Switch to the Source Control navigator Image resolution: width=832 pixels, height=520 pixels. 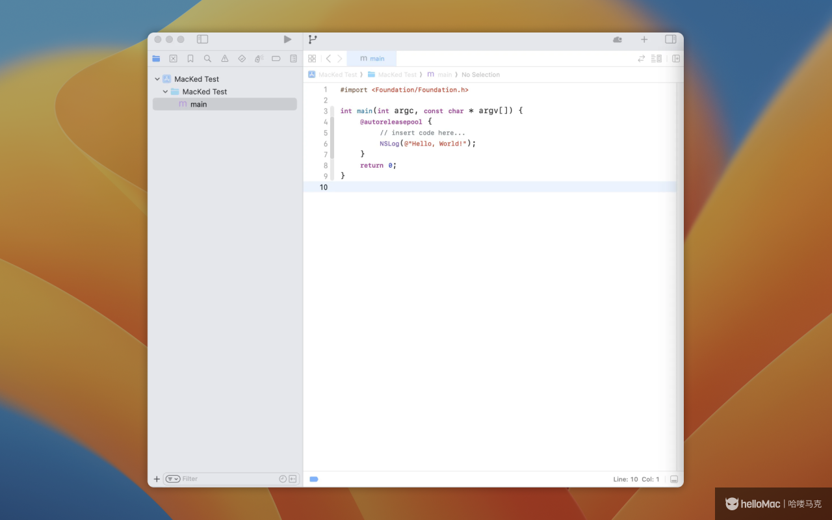coord(173,58)
